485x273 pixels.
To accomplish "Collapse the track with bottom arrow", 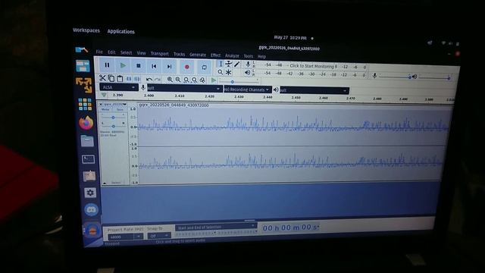I will click(x=105, y=183).
